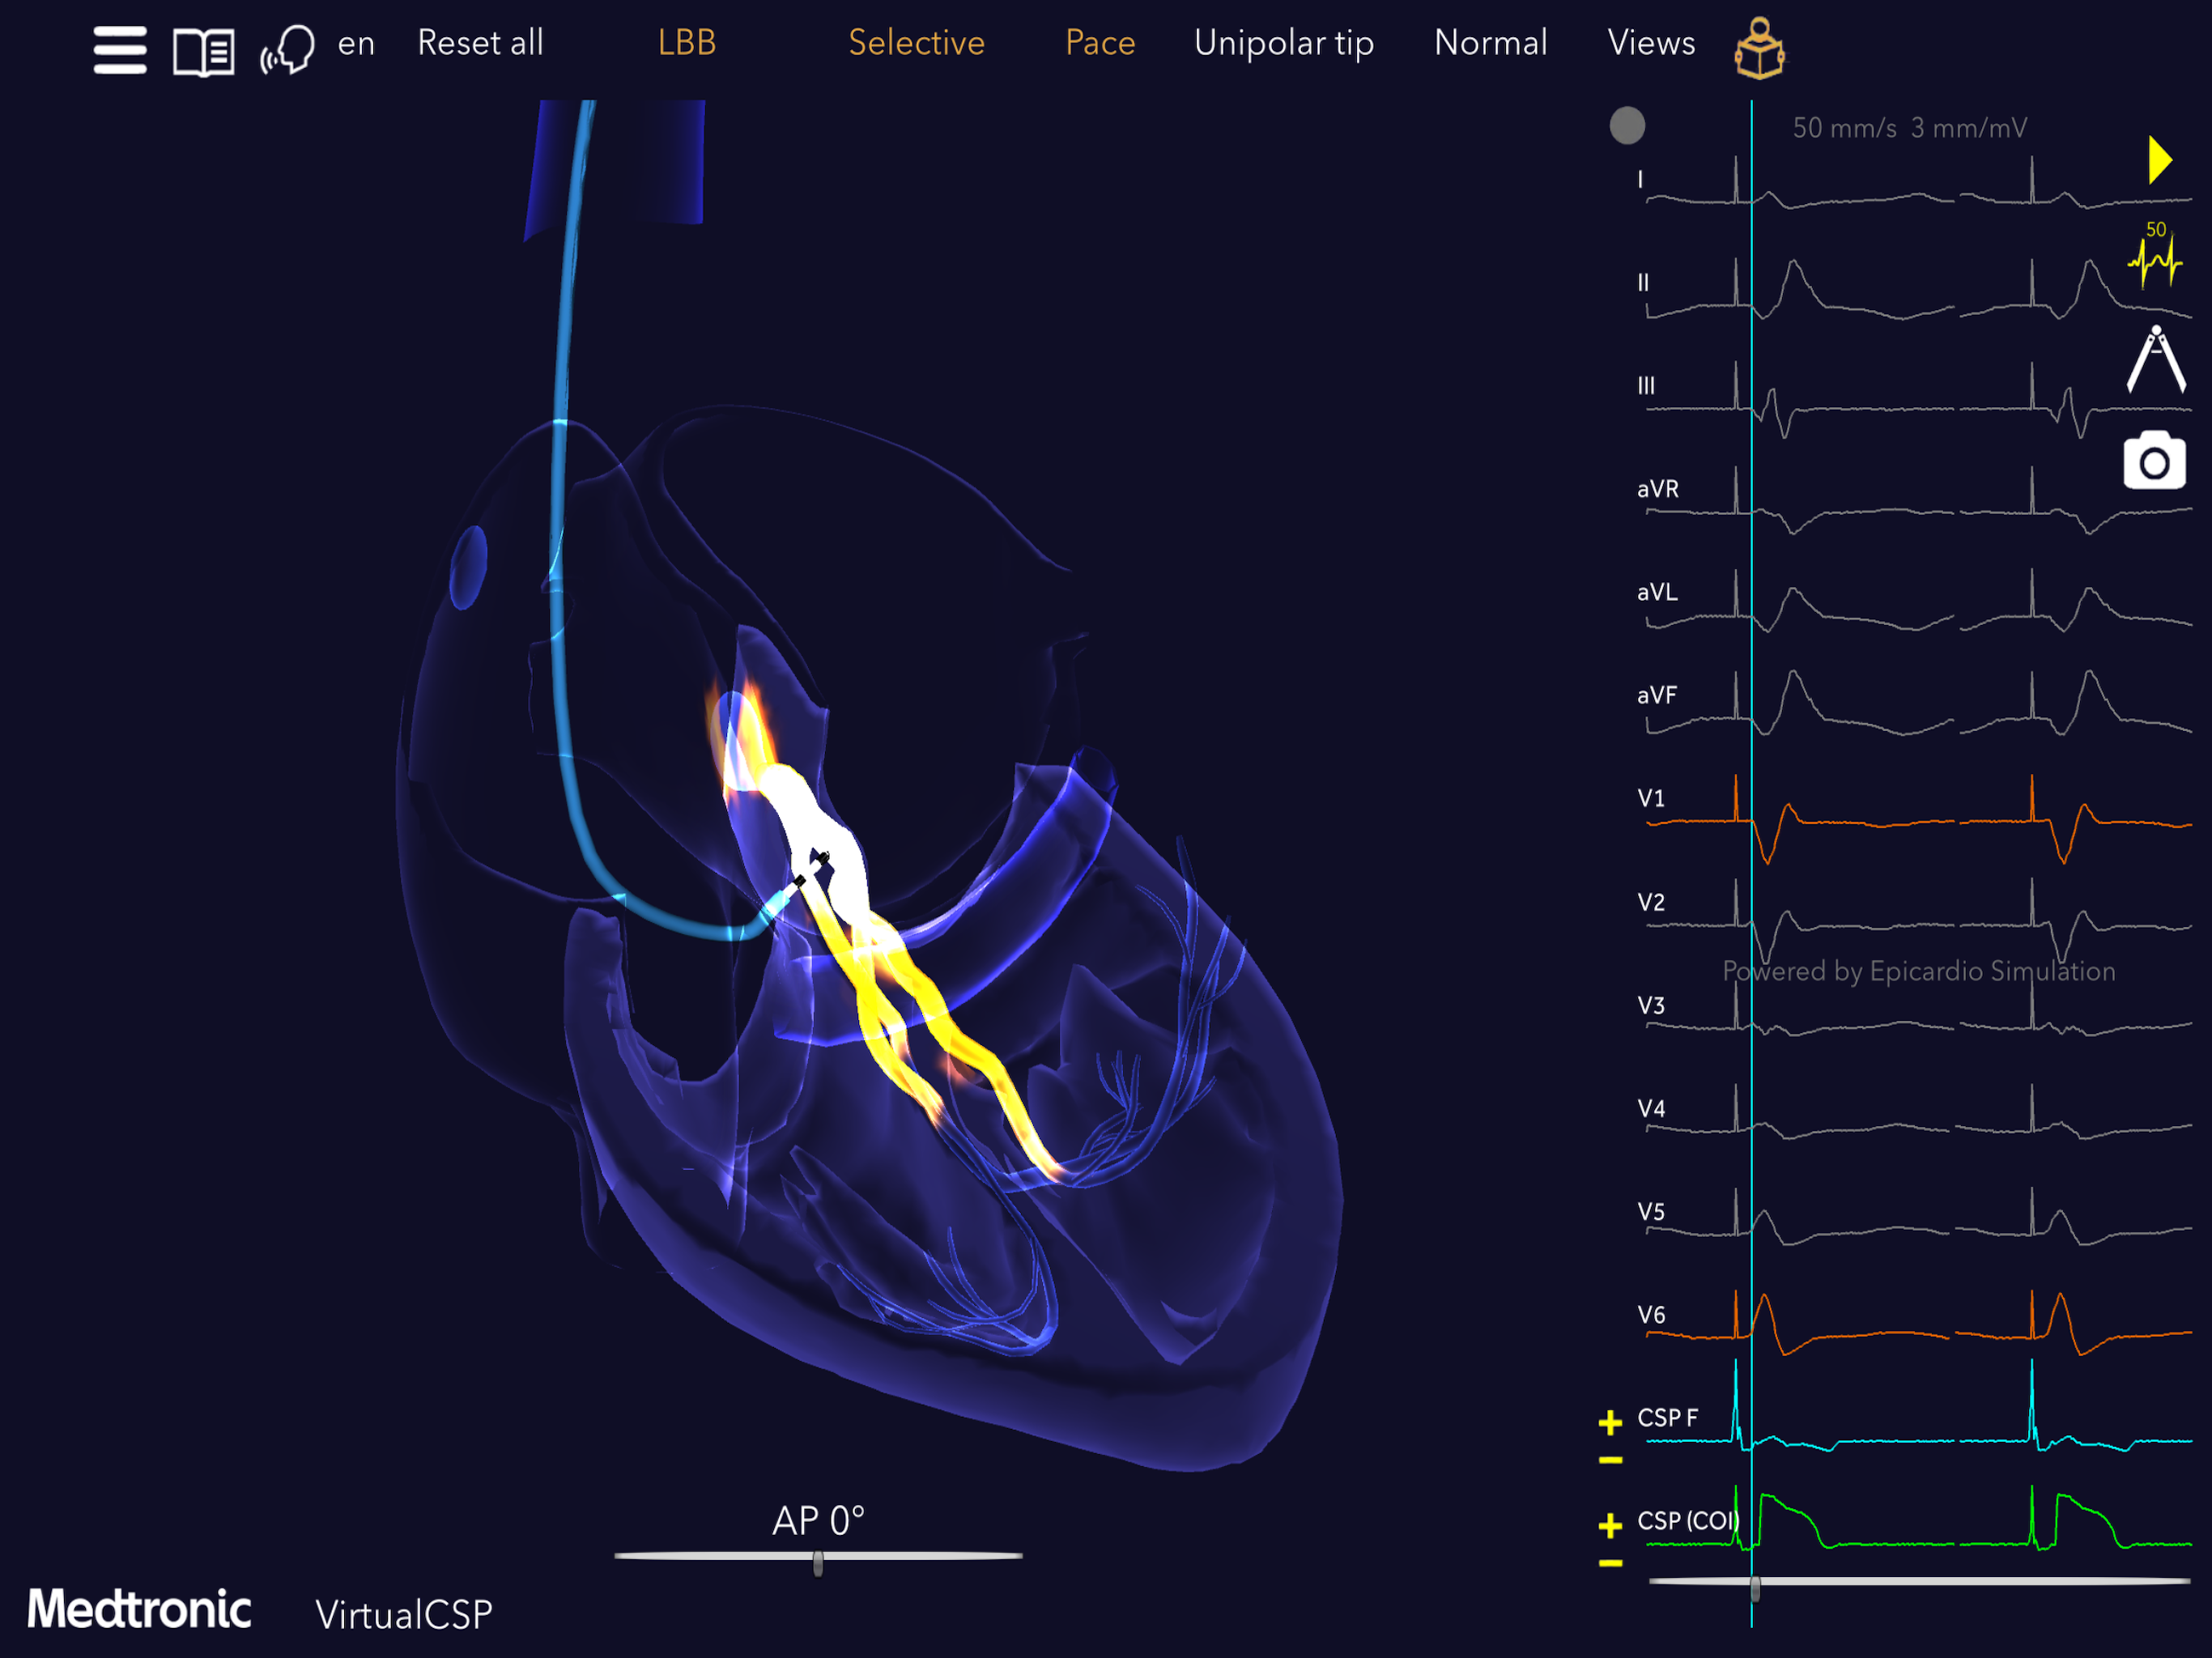Screen dimensions: 2212x1658
Task: Click the orange AR cube icon
Action: coord(1759,49)
